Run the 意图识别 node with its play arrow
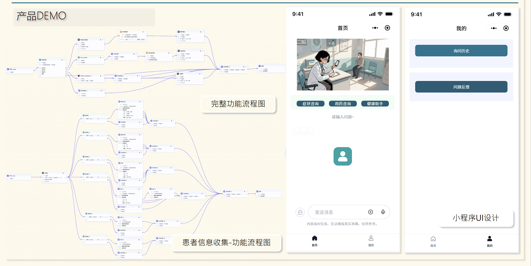Image resolution: width=531 pixels, height=266 pixels. [x=62, y=60]
